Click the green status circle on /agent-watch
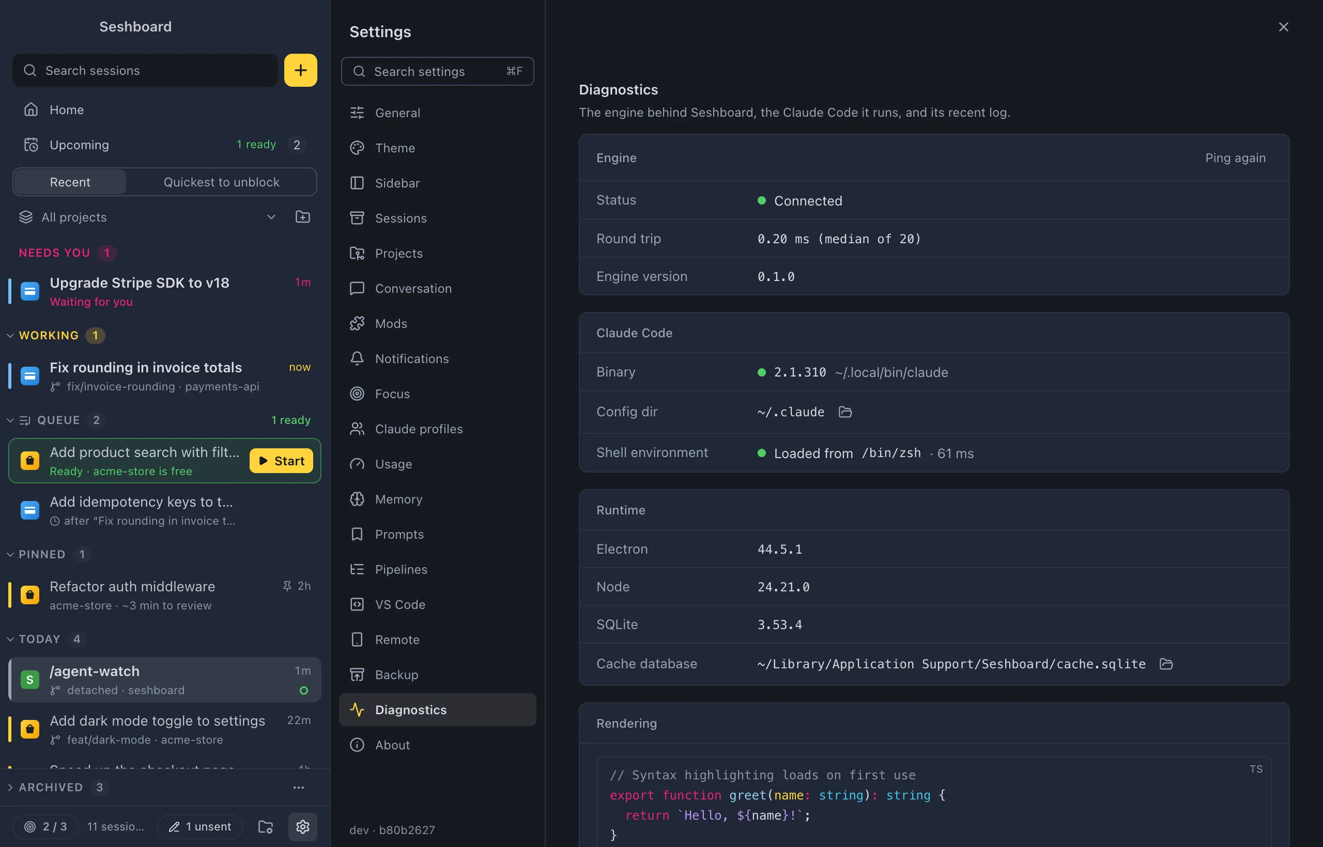The height and width of the screenshot is (847, 1323). [x=304, y=690]
